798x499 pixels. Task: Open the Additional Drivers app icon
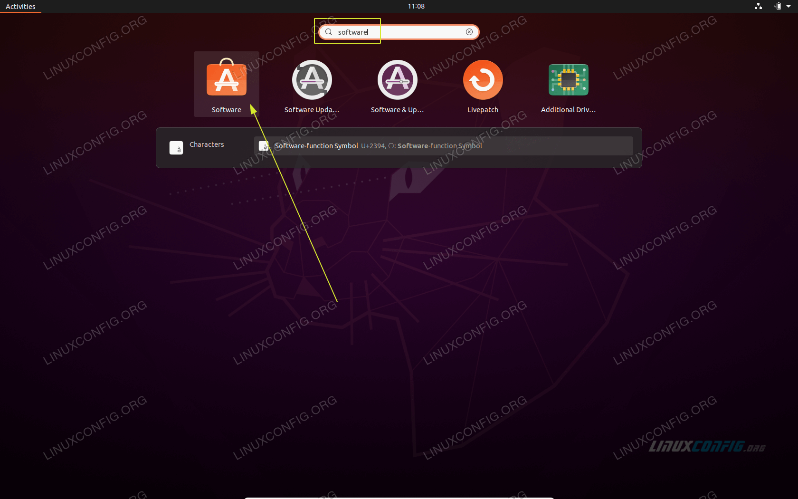[x=569, y=80]
